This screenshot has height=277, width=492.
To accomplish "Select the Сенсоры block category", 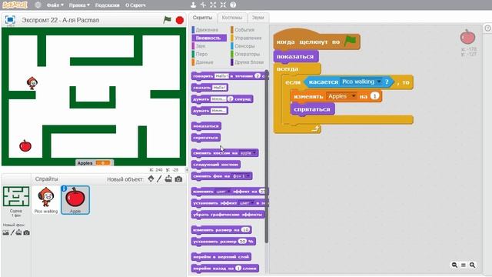I will click(244, 46).
